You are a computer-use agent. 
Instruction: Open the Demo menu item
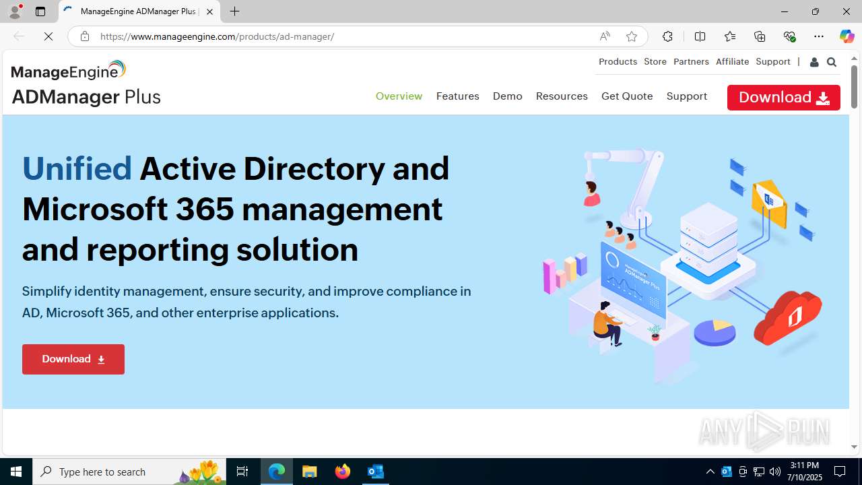click(x=507, y=96)
